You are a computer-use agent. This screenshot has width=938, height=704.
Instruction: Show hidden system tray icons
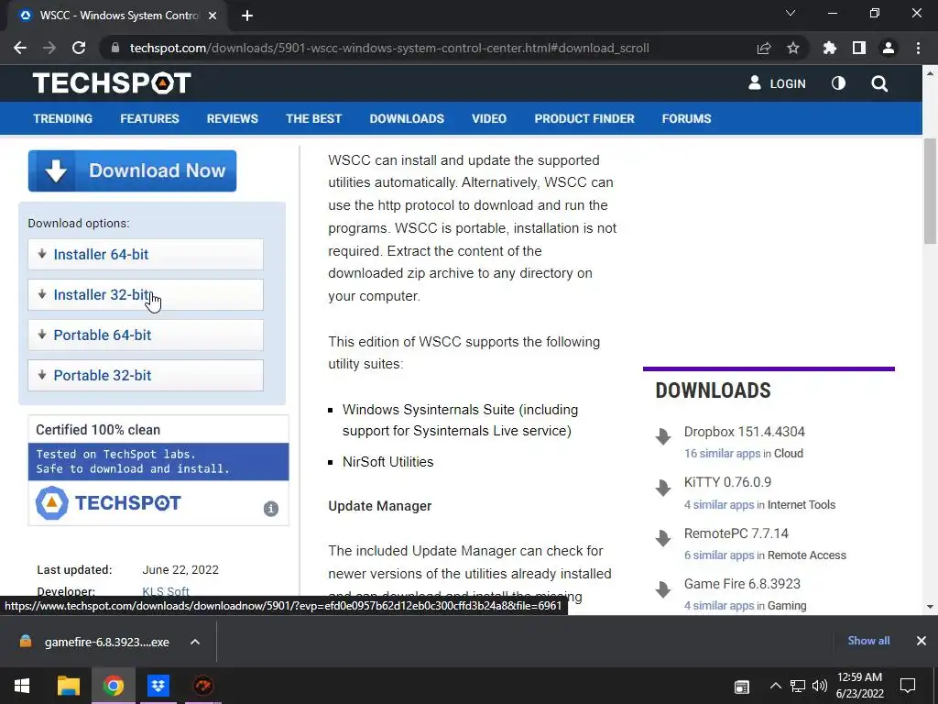pos(775,686)
